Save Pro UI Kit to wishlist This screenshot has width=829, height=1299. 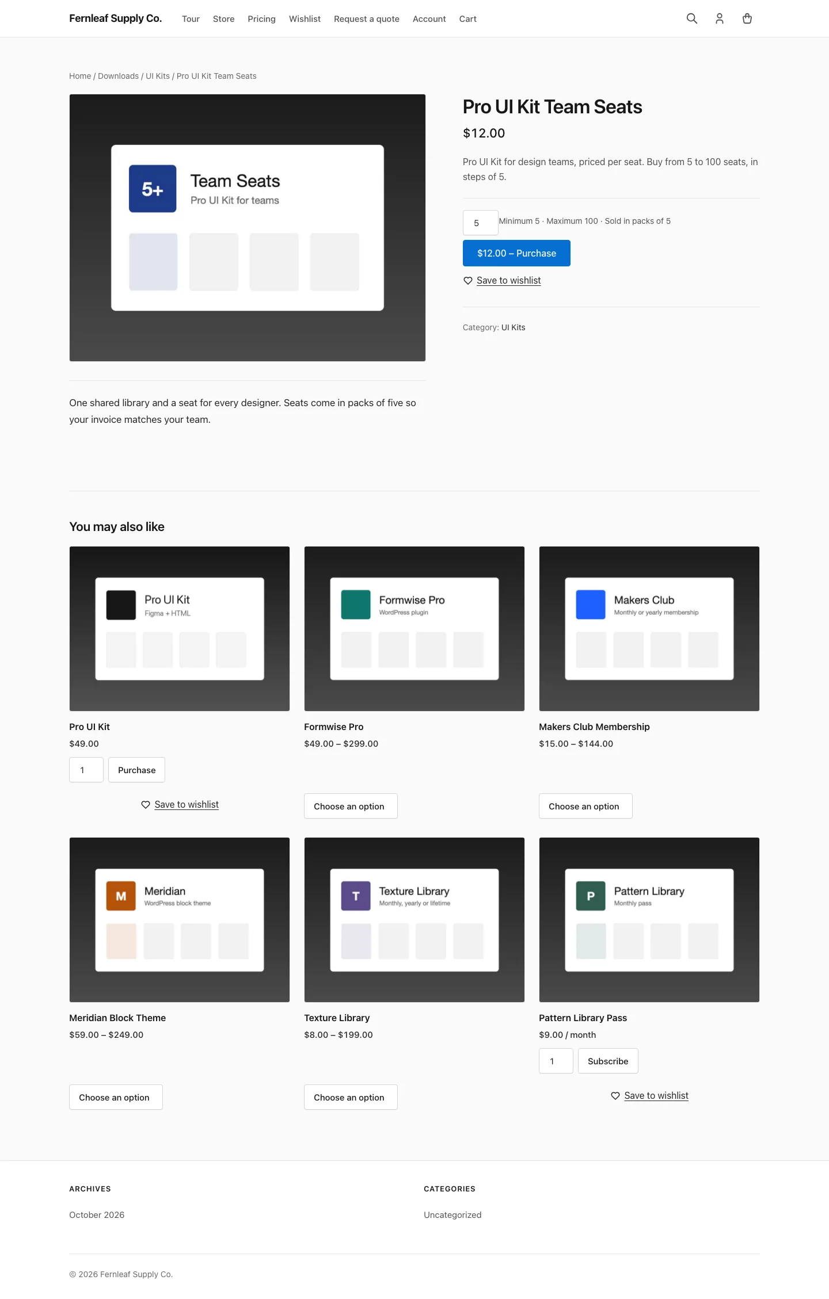click(x=187, y=805)
